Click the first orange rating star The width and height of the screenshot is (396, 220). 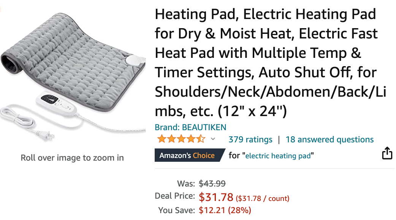(162, 139)
